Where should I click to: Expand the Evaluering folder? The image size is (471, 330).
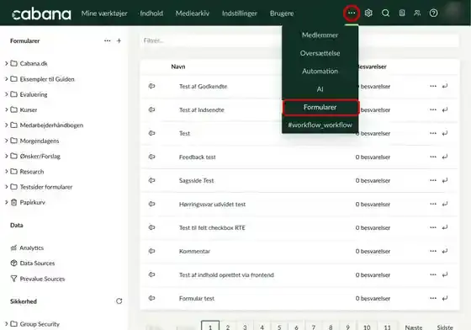coord(7,94)
